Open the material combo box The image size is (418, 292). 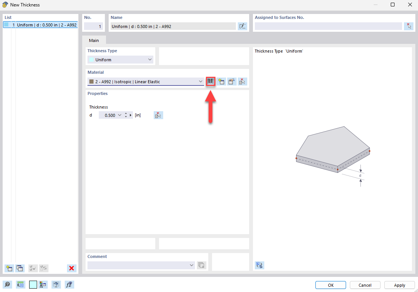pos(200,81)
